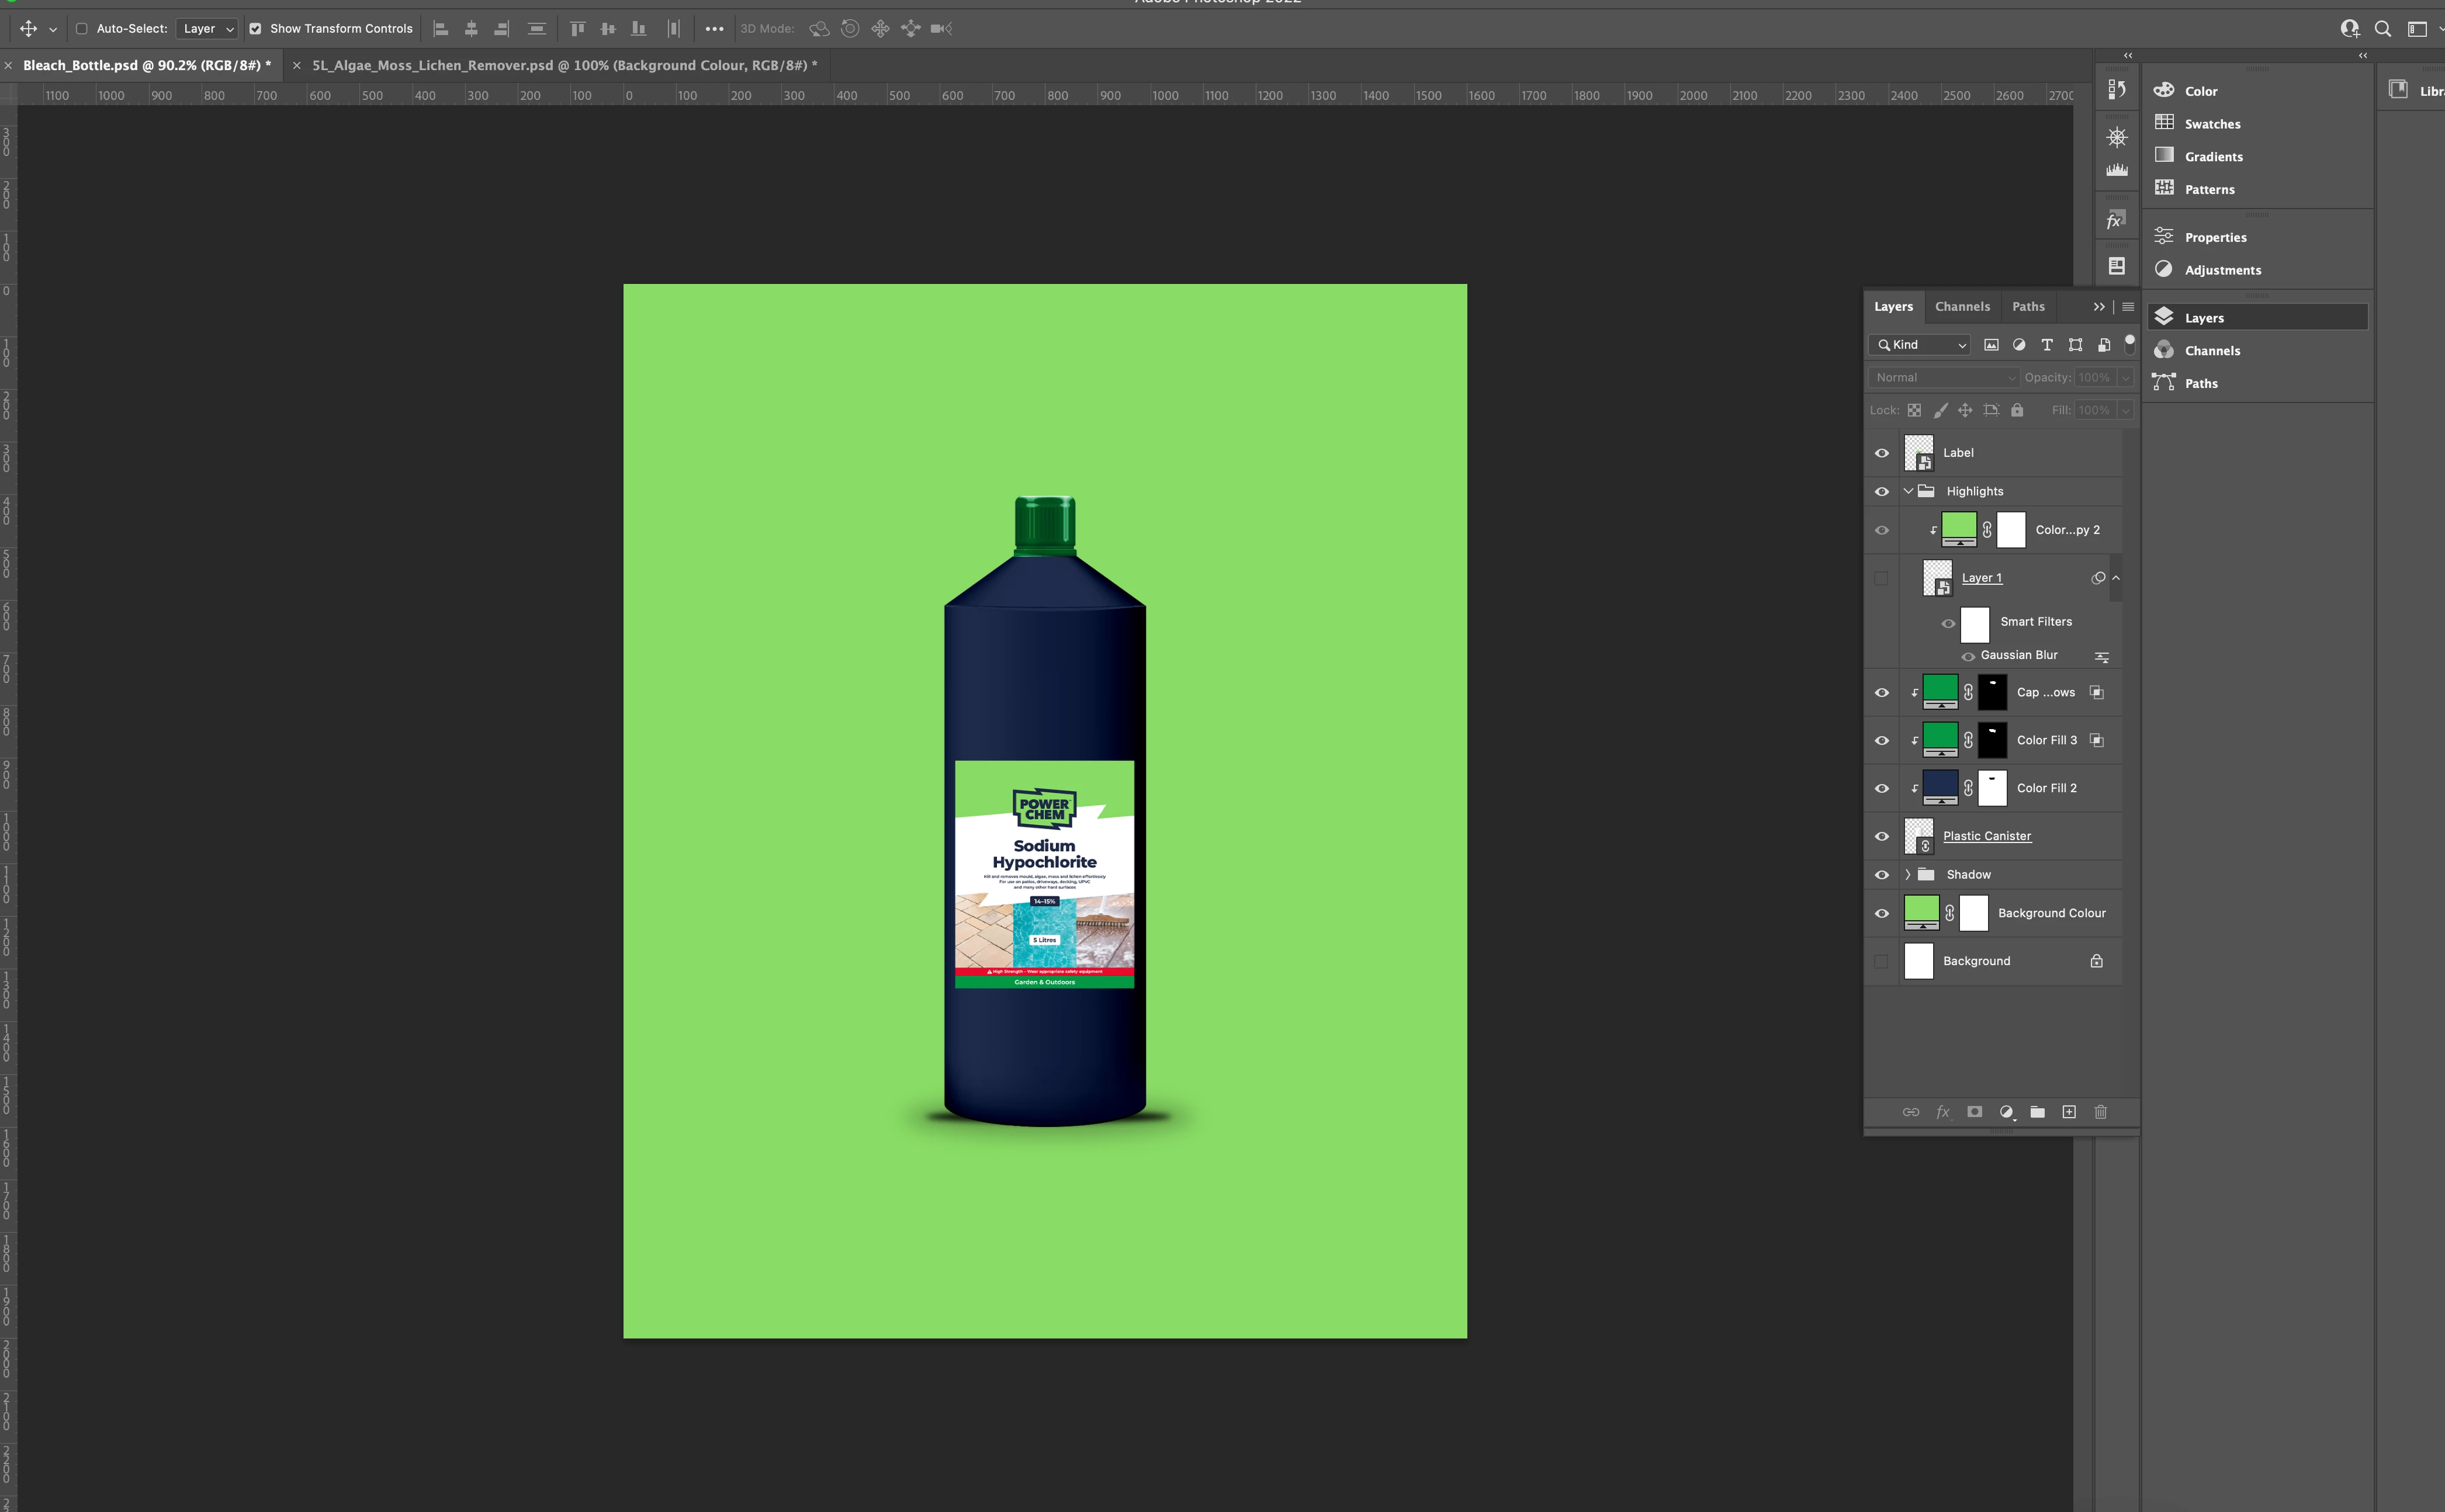Open new adjustment layer icon menu
Screen dimensions: 2445x1512
[2006, 1112]
